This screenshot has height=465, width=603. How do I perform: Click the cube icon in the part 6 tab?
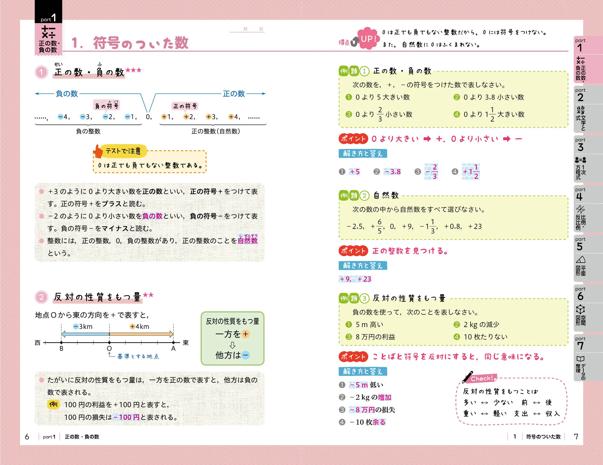click(x=580, y=309)
